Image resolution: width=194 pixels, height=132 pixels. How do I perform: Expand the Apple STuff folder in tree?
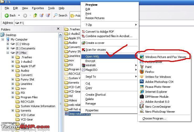[13, 66]
